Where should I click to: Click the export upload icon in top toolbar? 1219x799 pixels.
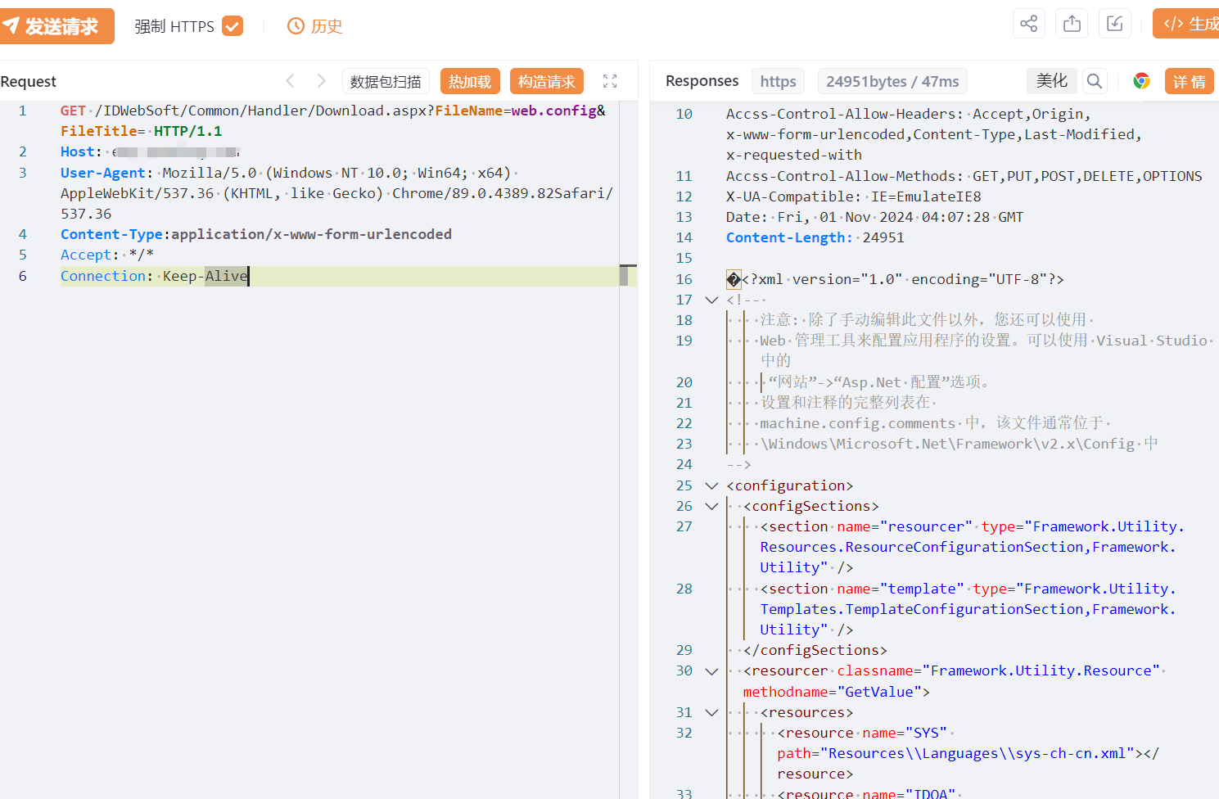coord(1072,24)
